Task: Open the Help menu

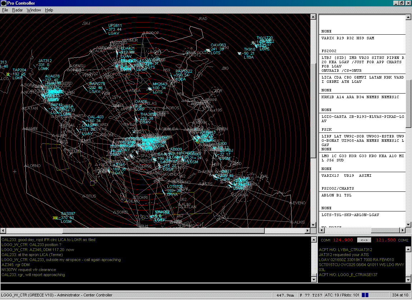Action: [x=49, y=10]
